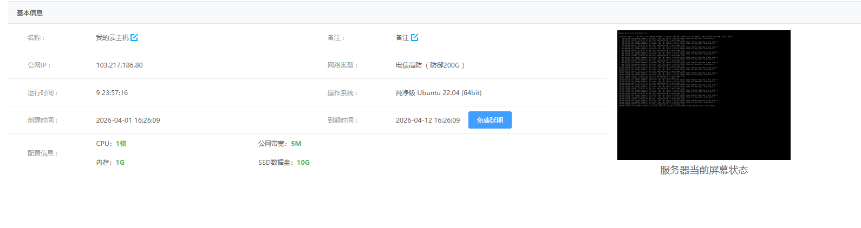The height and width of the screenshot is (228, 861).
Task: Click the 公网IP label
Action: [39, 65]
